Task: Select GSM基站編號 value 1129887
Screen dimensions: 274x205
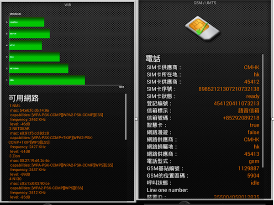Action: pos(249,168)
